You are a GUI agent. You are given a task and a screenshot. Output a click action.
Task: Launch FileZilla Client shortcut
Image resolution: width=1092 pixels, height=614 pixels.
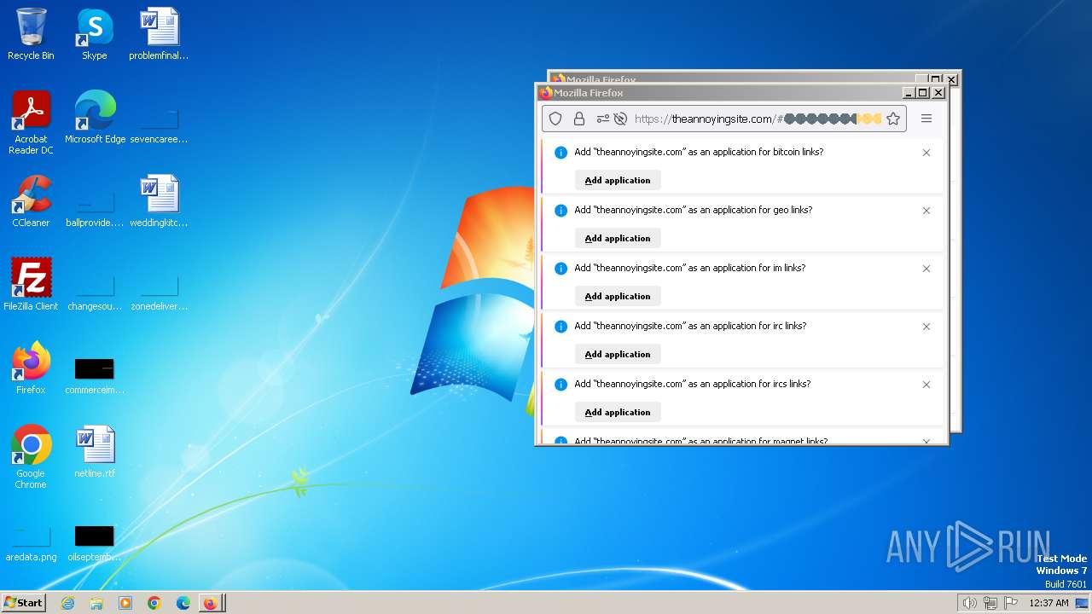tap(31, 284)
